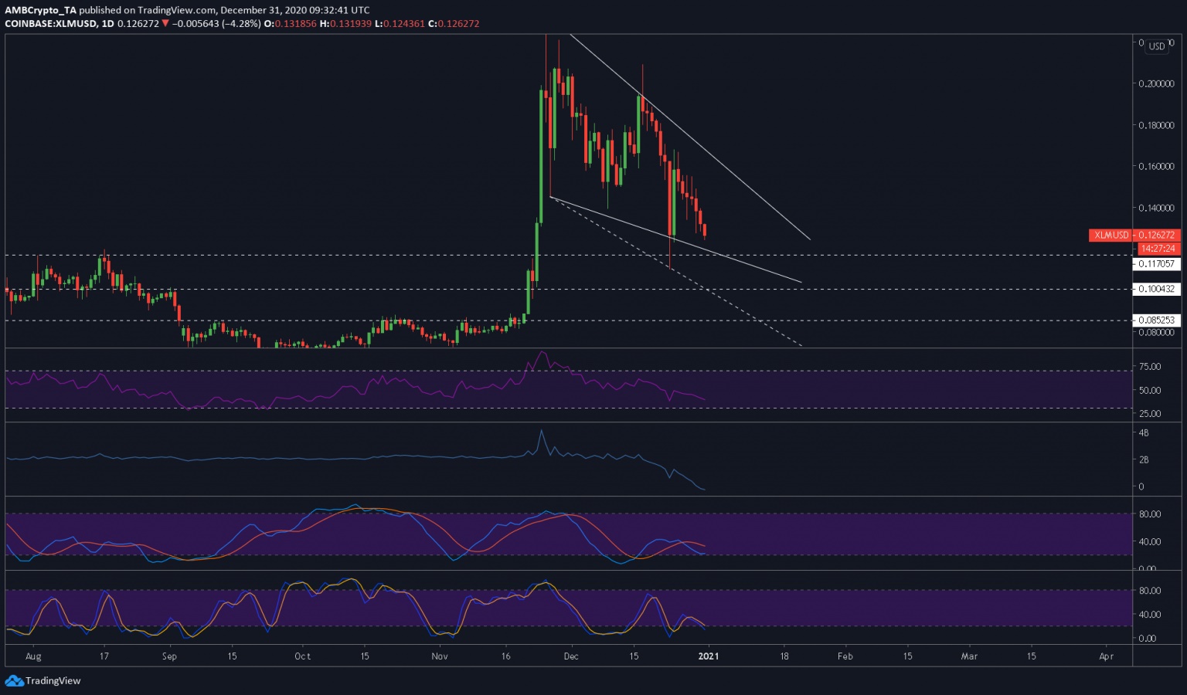Click the Feb label on time axis

[845, 656]
